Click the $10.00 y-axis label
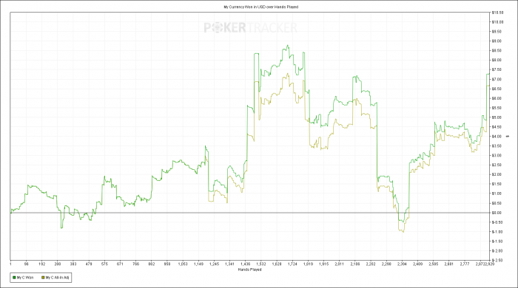Viewport: 518px width, 288px height. [x=498, y=22]
